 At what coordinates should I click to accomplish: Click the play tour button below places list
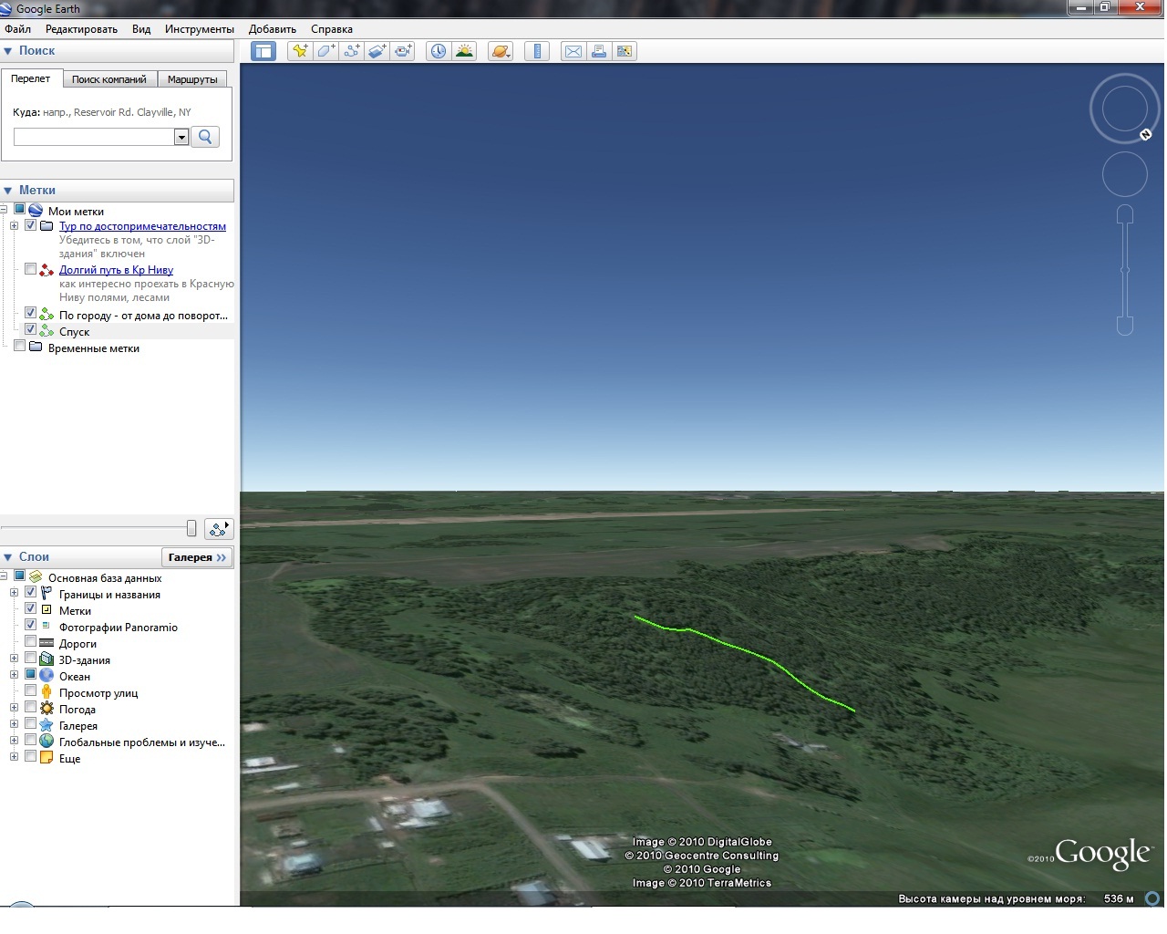219,528
